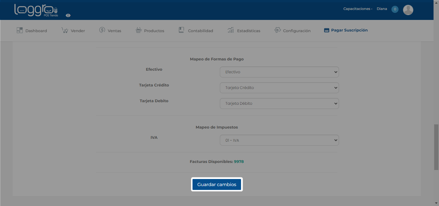Click the Facturas Disponibles count 9978
The height and width of the screenshot is (206, 439).
(x=239, y=162)
